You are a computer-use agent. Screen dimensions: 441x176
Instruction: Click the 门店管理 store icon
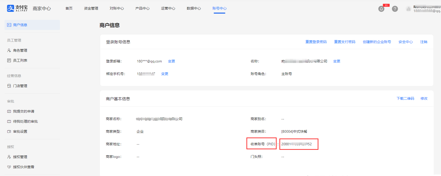[x=9, y=86]
